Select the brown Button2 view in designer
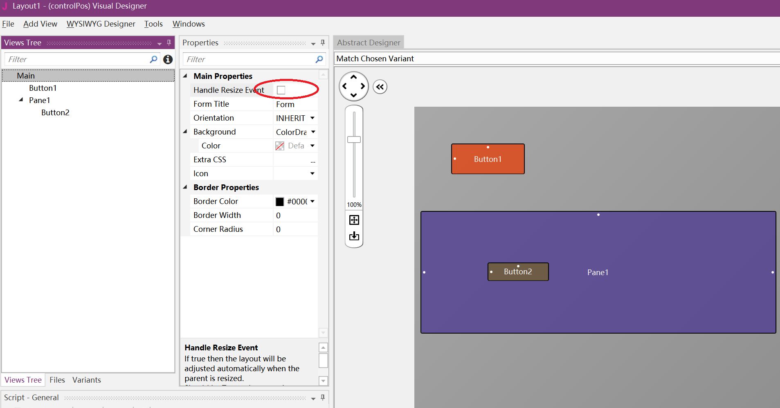Image resolution: width=780 pixels, height=408 pixels. point(518,271)
